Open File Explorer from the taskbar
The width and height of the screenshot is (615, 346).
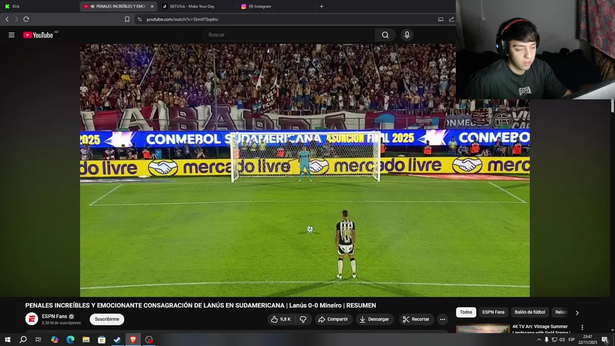(x=86, y=340)
